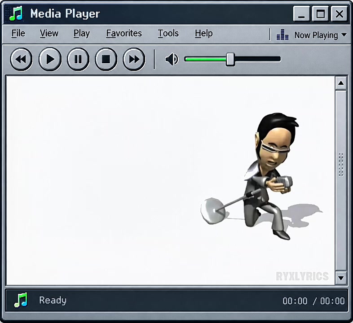Screen dimensions: 353x323
Task: Click the fast-forward button
Action: click(134, 59)
